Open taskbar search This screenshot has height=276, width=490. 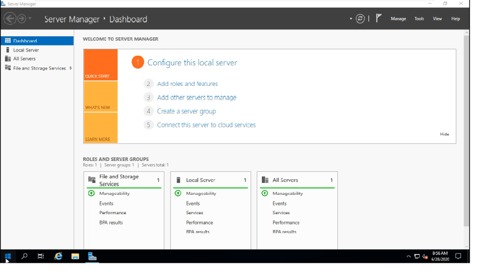click(x=24, y=256)
